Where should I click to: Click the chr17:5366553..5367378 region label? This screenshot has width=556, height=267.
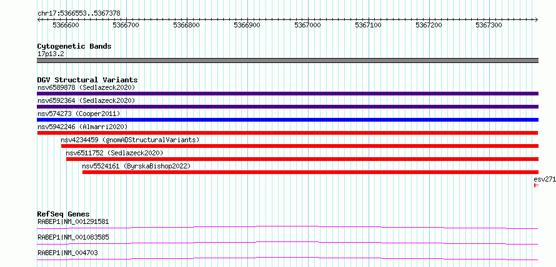[x=79, y=13]
